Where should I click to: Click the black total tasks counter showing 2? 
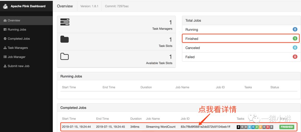click(x=238, y=127)
